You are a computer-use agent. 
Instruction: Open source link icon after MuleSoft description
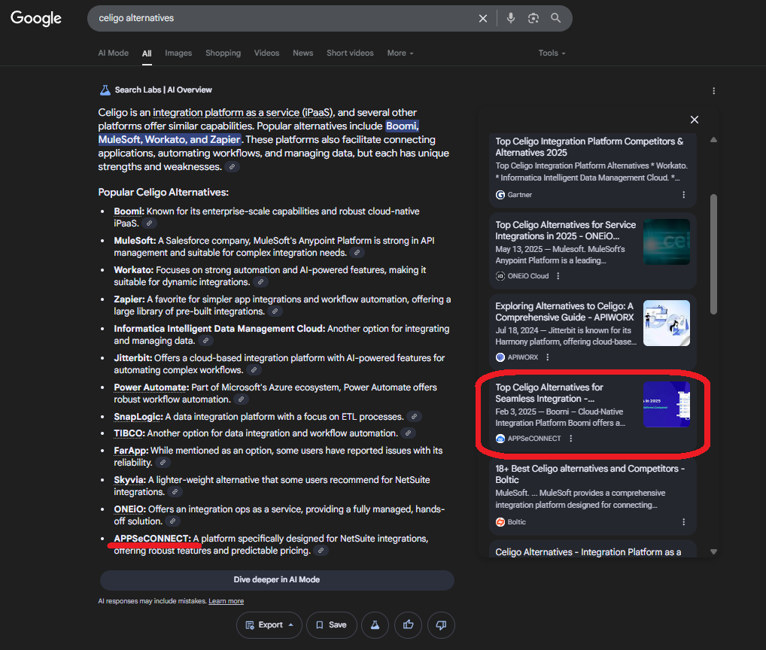(357, 253)
